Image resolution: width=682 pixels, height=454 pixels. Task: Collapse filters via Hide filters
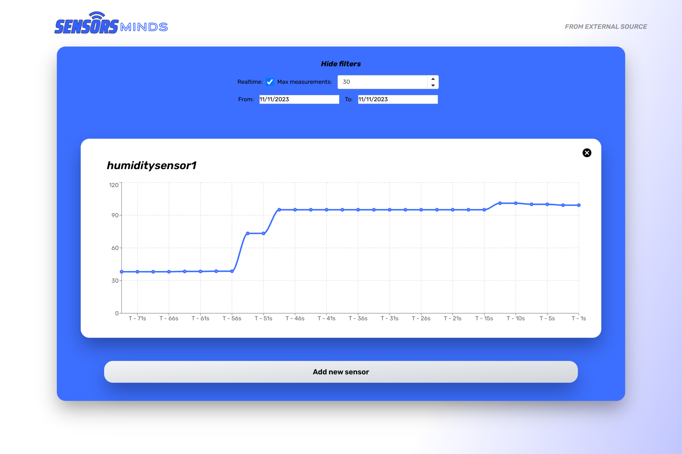click(340, 64)
